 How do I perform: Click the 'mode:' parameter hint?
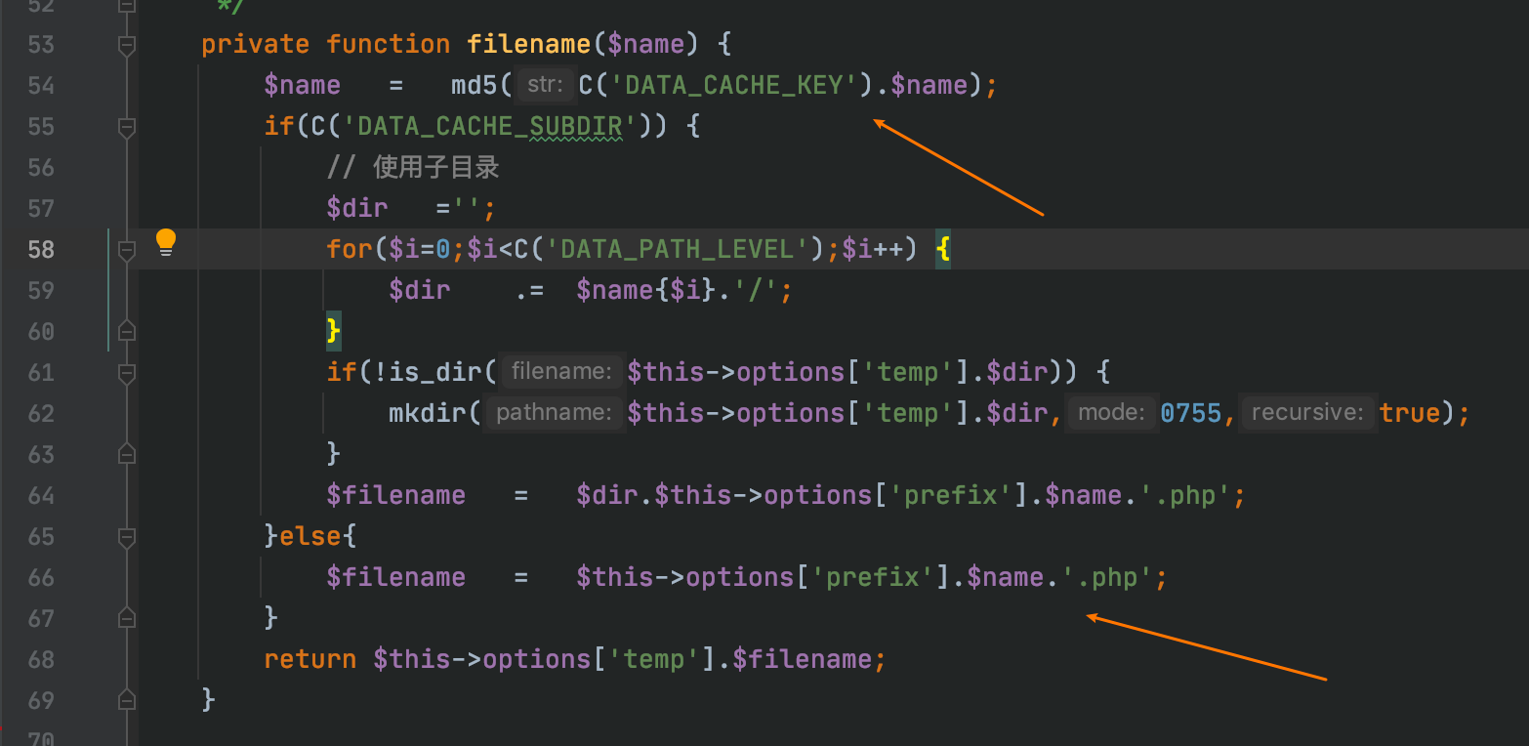[1112, 414]
